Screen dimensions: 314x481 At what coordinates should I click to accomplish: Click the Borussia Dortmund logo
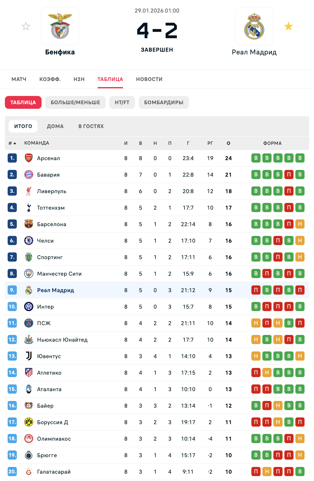(29, 422)
